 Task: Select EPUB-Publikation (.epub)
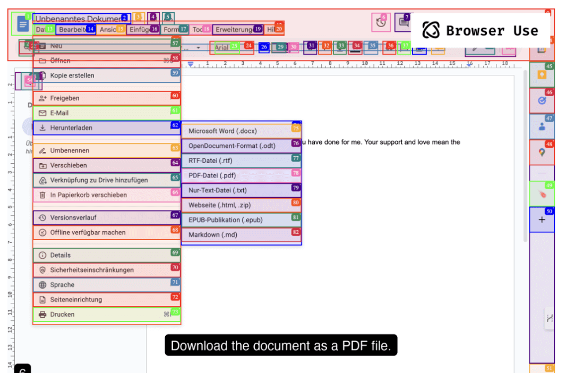click(241, 220)
